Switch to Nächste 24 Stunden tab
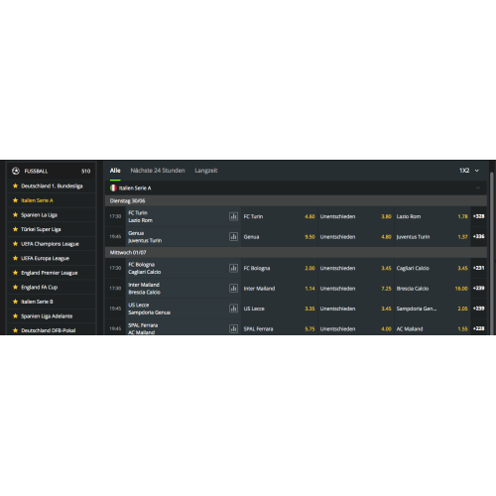 [158, 171]
